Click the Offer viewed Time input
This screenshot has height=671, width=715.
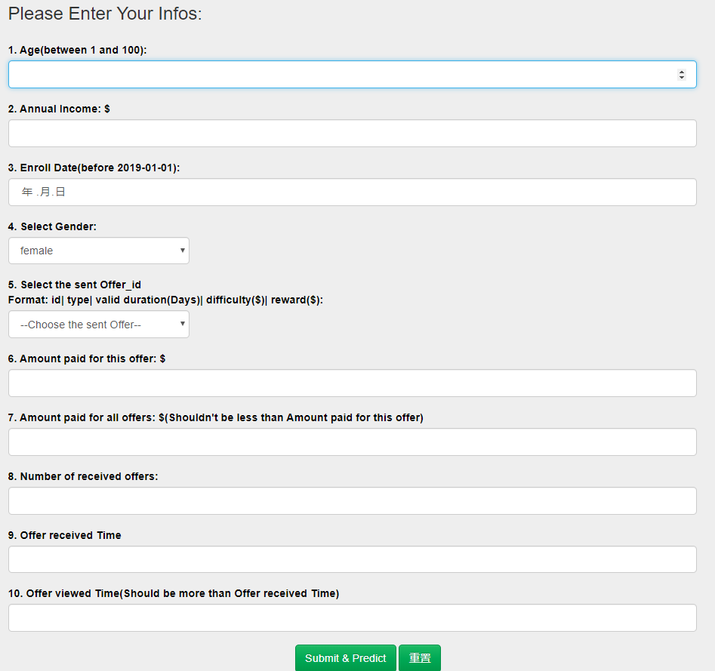click(x=352, y=617)
